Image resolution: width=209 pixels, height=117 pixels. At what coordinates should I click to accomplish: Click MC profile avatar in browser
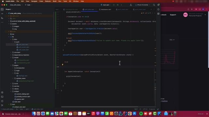(x=185, y=15)
